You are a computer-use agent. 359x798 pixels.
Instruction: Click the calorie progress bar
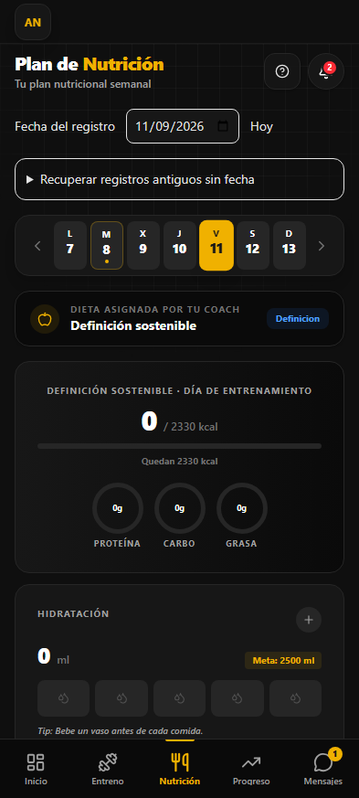[x=179, y=446]
